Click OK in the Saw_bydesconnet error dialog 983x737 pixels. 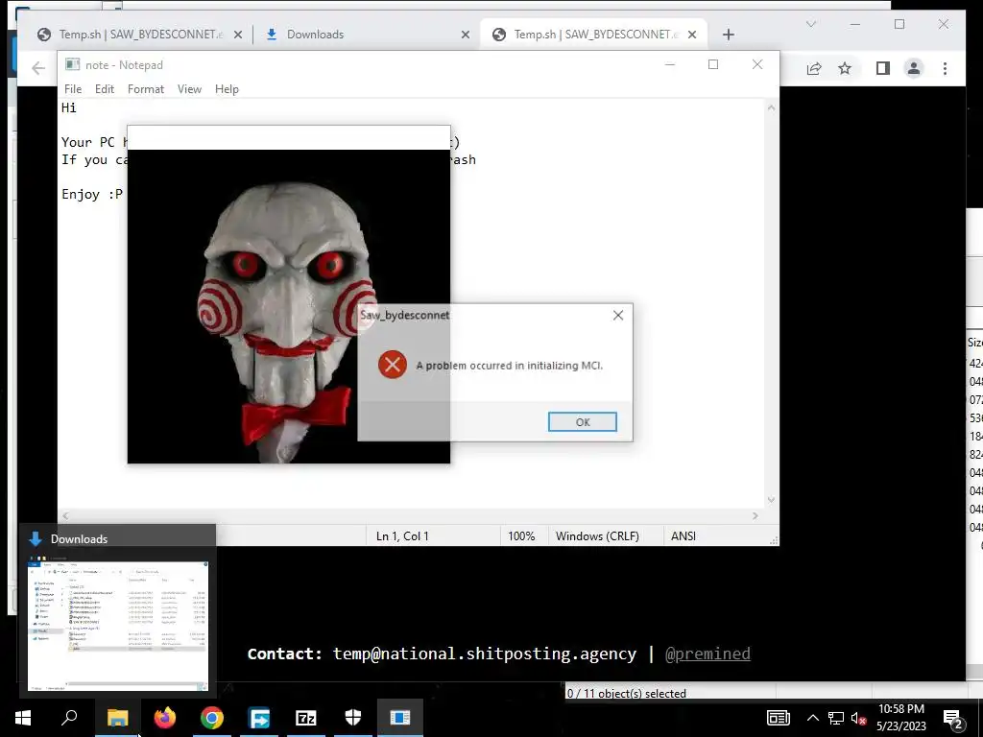coord(582,422)
